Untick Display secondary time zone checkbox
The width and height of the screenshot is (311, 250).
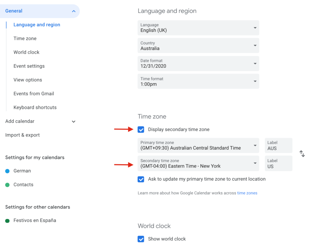click(141, 130)
